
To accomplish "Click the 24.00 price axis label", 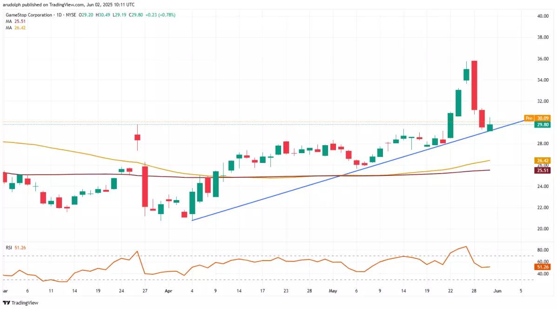I will pyautogui.click(x=543, y=187).
